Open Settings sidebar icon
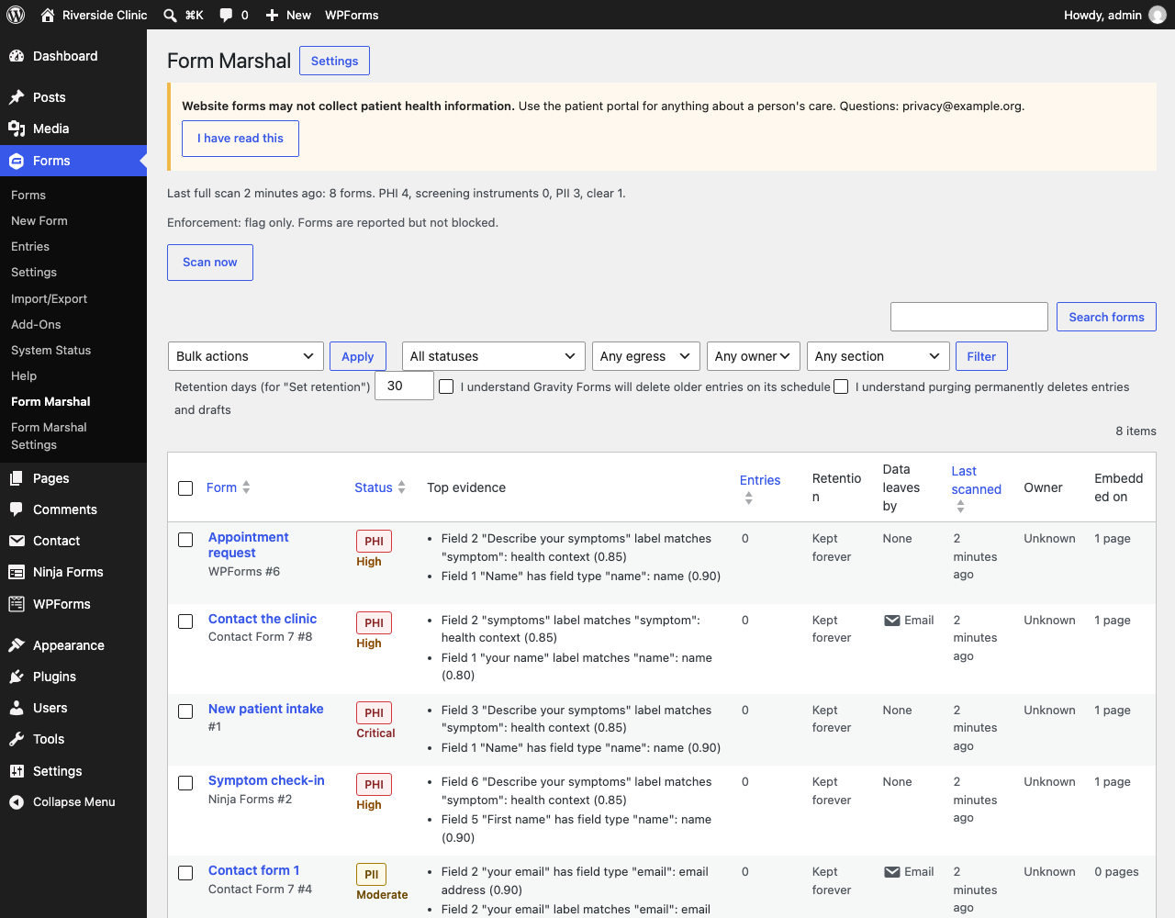Viewport: 1175px width, 918px height. point(17,771)
